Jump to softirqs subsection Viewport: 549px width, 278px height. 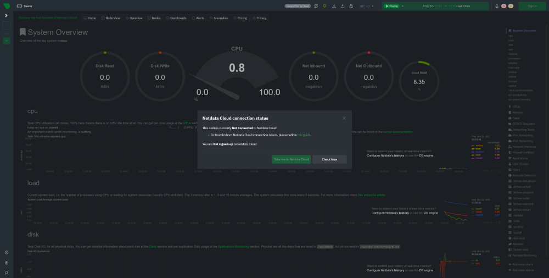click(x=512, y=72)
